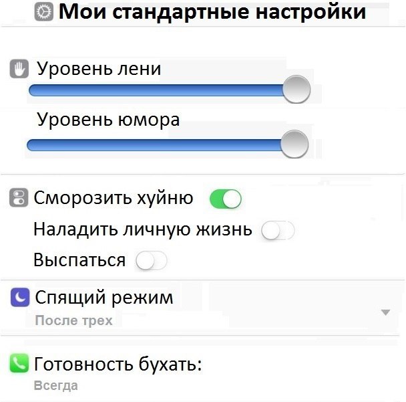Open the После трех selection value

pyautogui.click(x=73, y=320)
